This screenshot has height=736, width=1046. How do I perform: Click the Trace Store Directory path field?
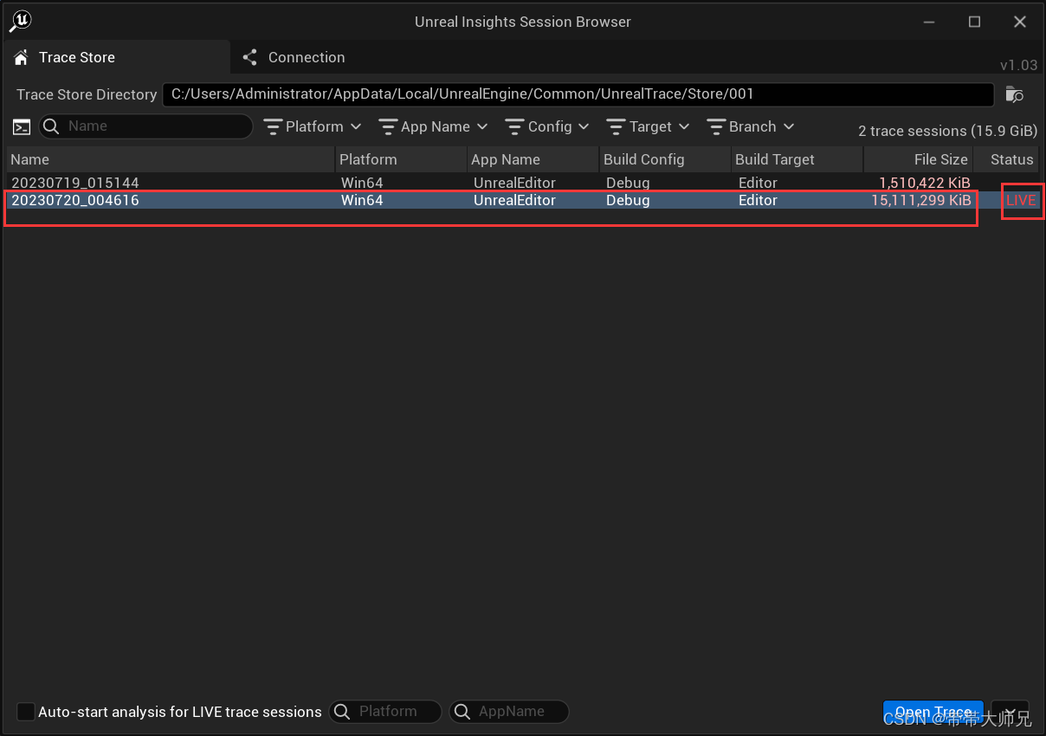(x=578, y=94)
